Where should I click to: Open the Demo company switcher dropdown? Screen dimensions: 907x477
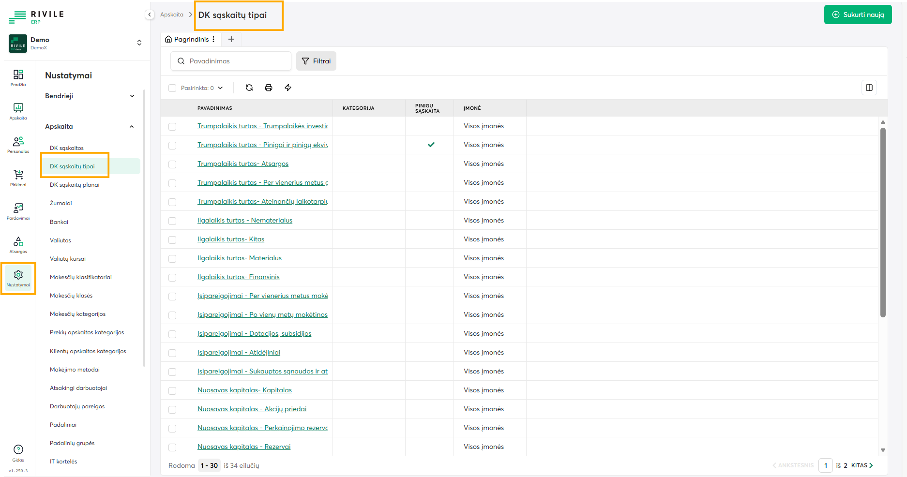click(139, 43)
